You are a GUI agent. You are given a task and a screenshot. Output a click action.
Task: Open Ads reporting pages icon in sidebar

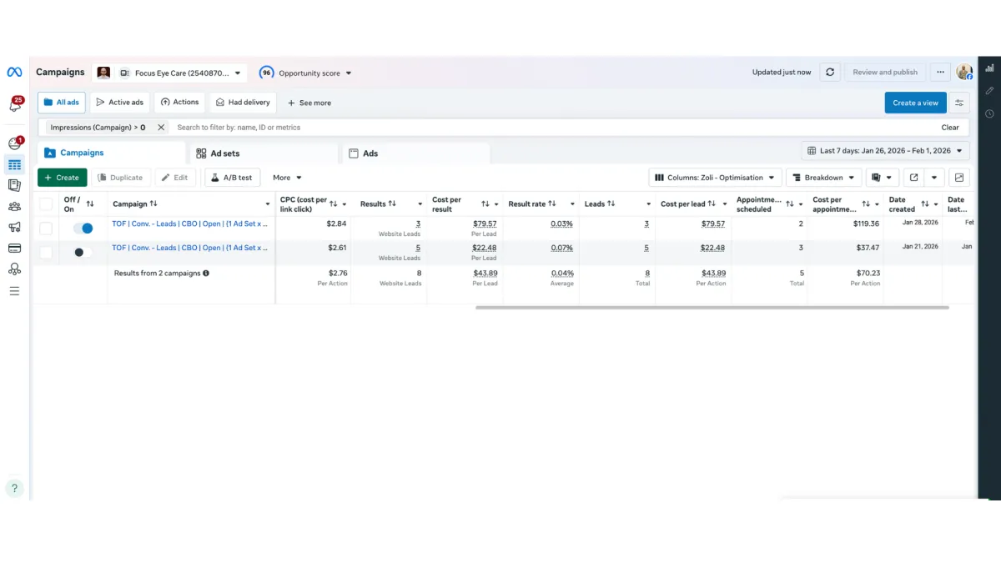click(14, 185)
